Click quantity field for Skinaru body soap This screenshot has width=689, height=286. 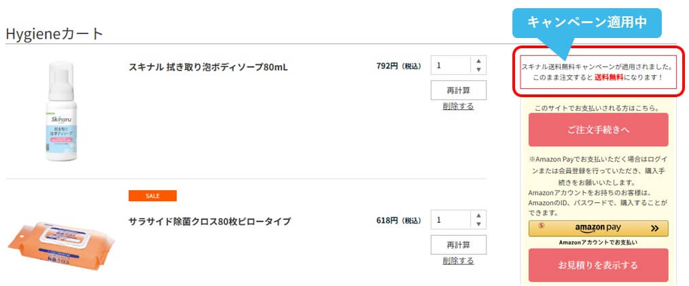(450, 66)
